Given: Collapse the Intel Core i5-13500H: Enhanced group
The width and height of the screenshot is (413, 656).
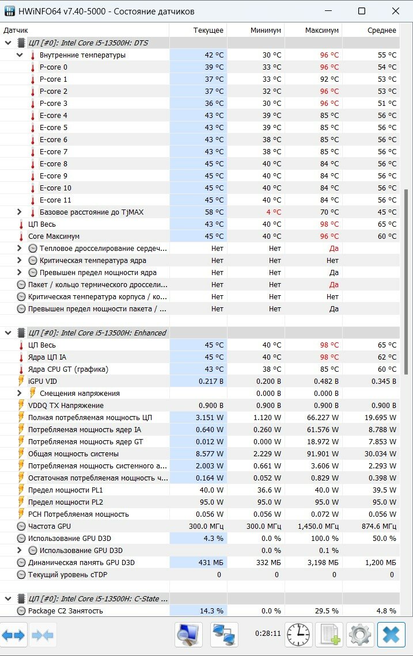Looking at the screenshot, I should pos(8,333).
